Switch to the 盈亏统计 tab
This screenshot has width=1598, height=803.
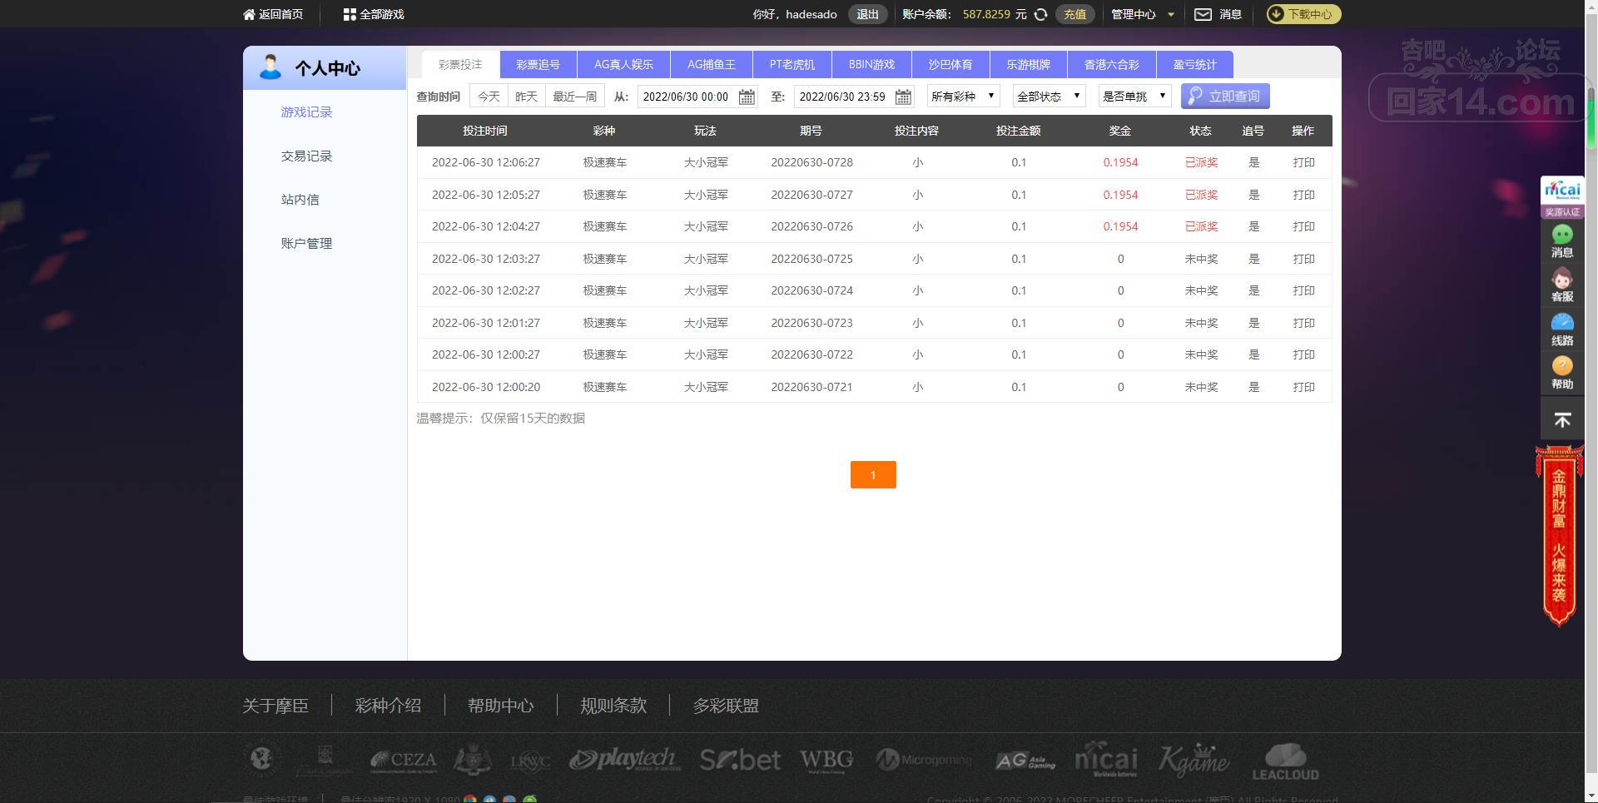click(1194, 64)
